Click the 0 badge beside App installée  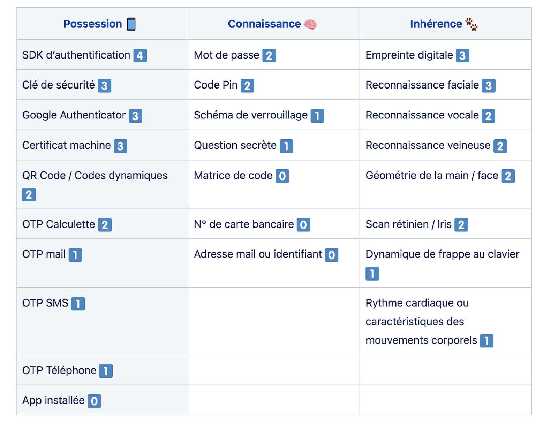[94, 401]
